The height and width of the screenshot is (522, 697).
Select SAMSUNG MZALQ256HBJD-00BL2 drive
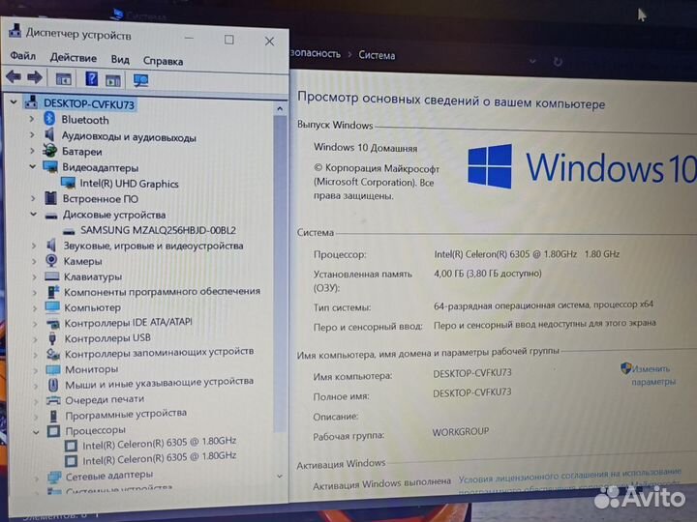[x=158, y=230]
